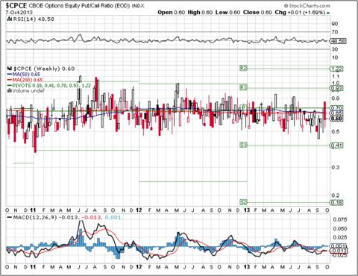This screenshot has width=358, height=276.
Task: Click the 0.41 price axis tag
Action: click(x=336, y=145)
